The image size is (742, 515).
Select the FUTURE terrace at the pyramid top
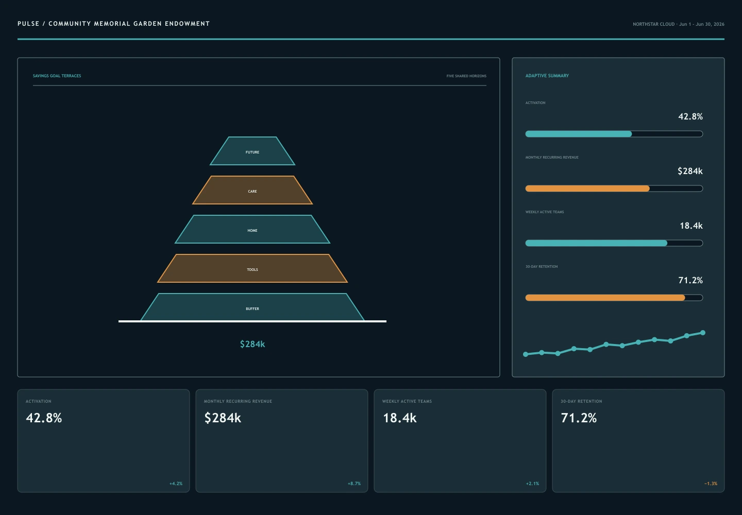[252, 151]
